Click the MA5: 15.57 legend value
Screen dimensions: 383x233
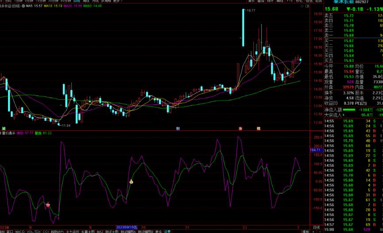(x=34, y=6)
